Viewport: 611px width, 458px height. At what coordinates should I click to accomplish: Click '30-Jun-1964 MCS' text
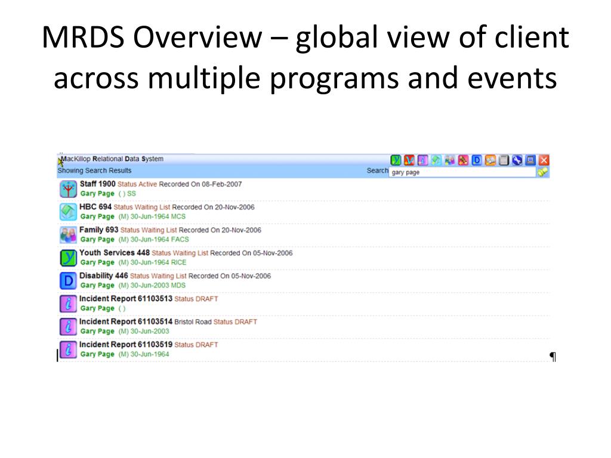pyautogui.click(x=158, y=216)
